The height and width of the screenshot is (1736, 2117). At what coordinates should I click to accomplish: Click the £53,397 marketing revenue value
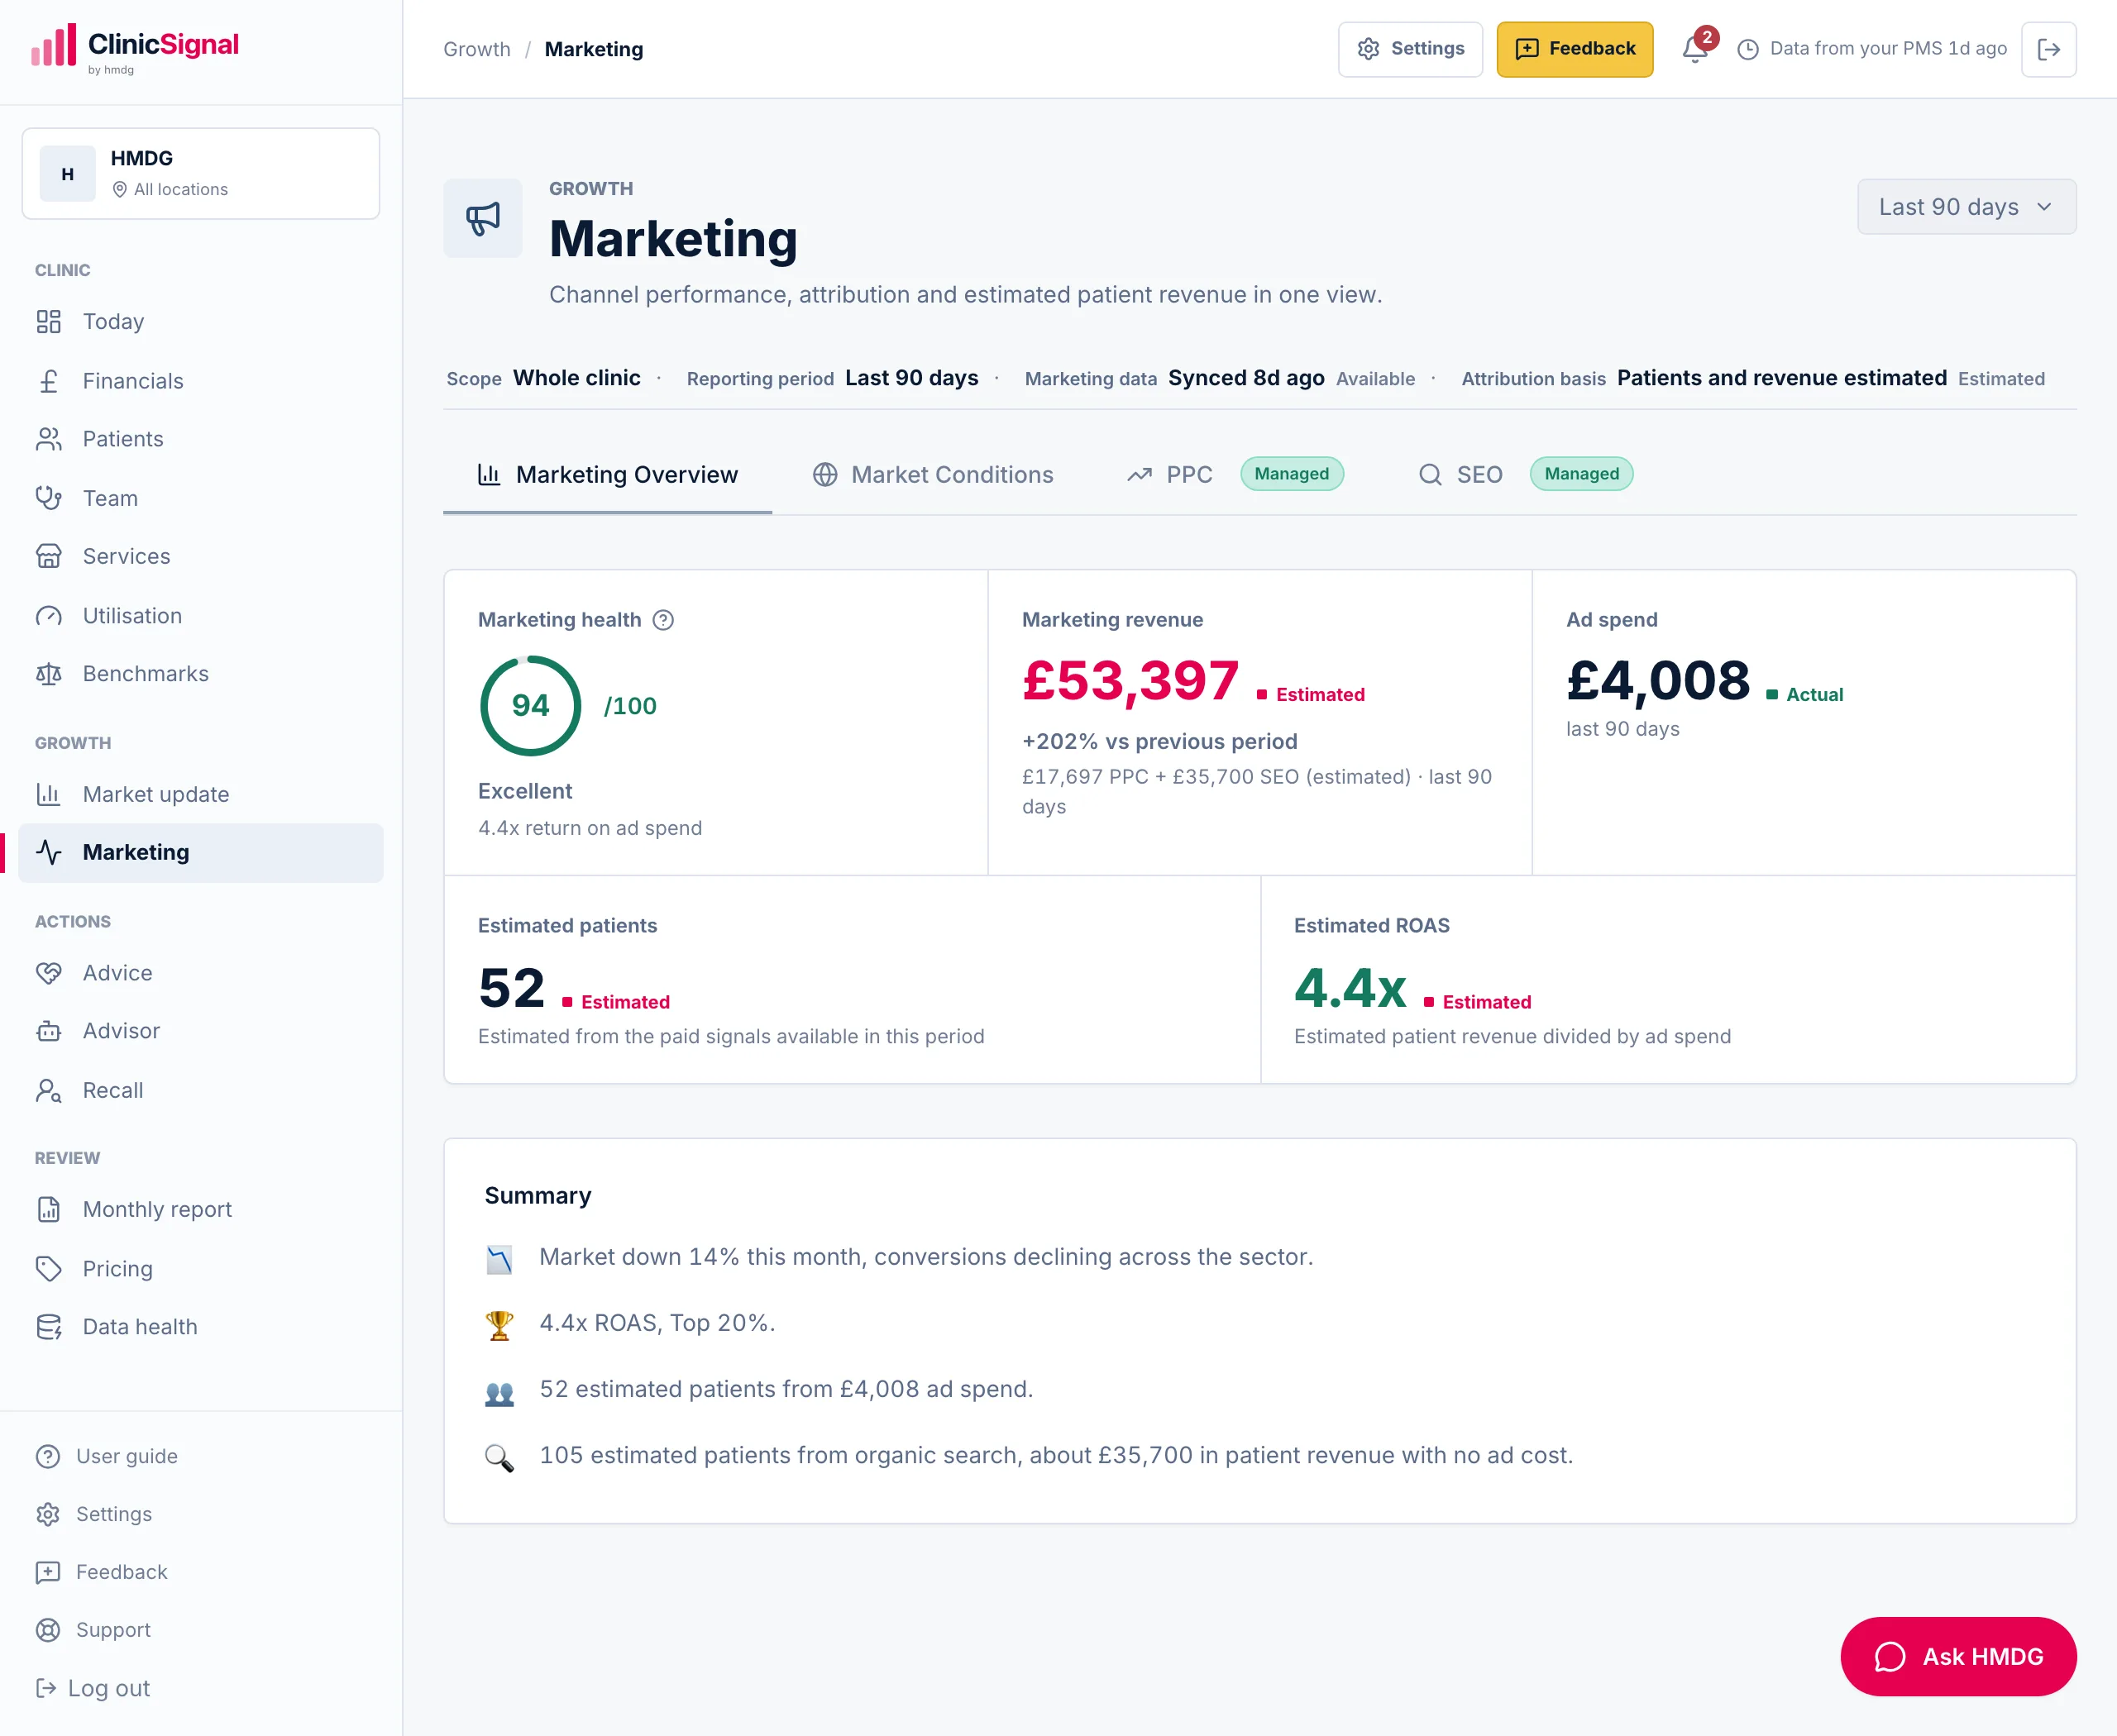point(1130,682)
